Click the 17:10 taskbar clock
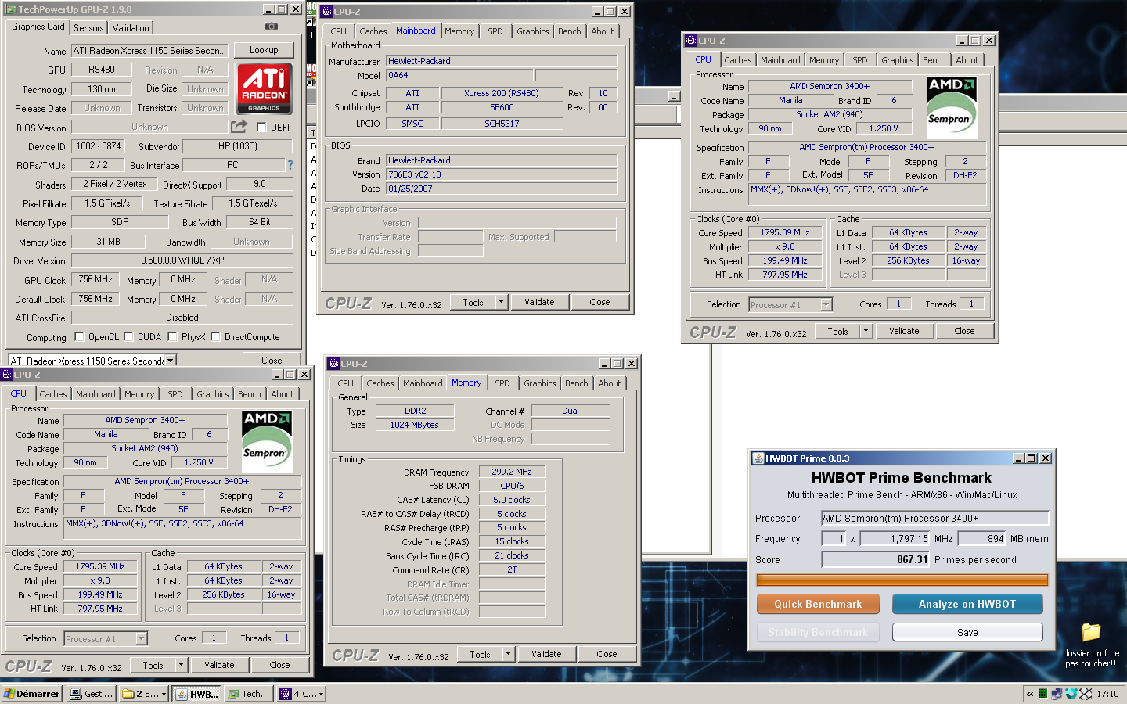This screenshot has width=1127, height=704. (x=1107, y=694)
